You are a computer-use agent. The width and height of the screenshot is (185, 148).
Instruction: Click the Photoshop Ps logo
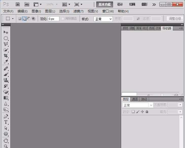click(x=6, y=4)
